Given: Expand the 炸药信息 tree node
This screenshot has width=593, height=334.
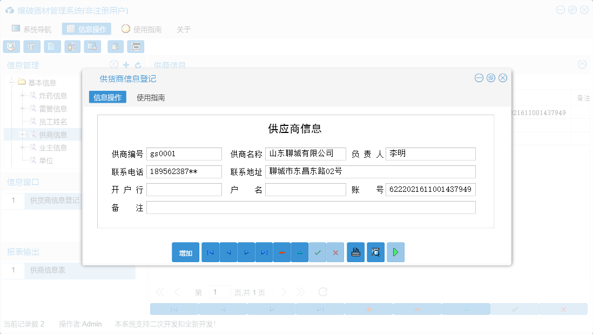Looking at the screenshot, I should pos(22,95).
